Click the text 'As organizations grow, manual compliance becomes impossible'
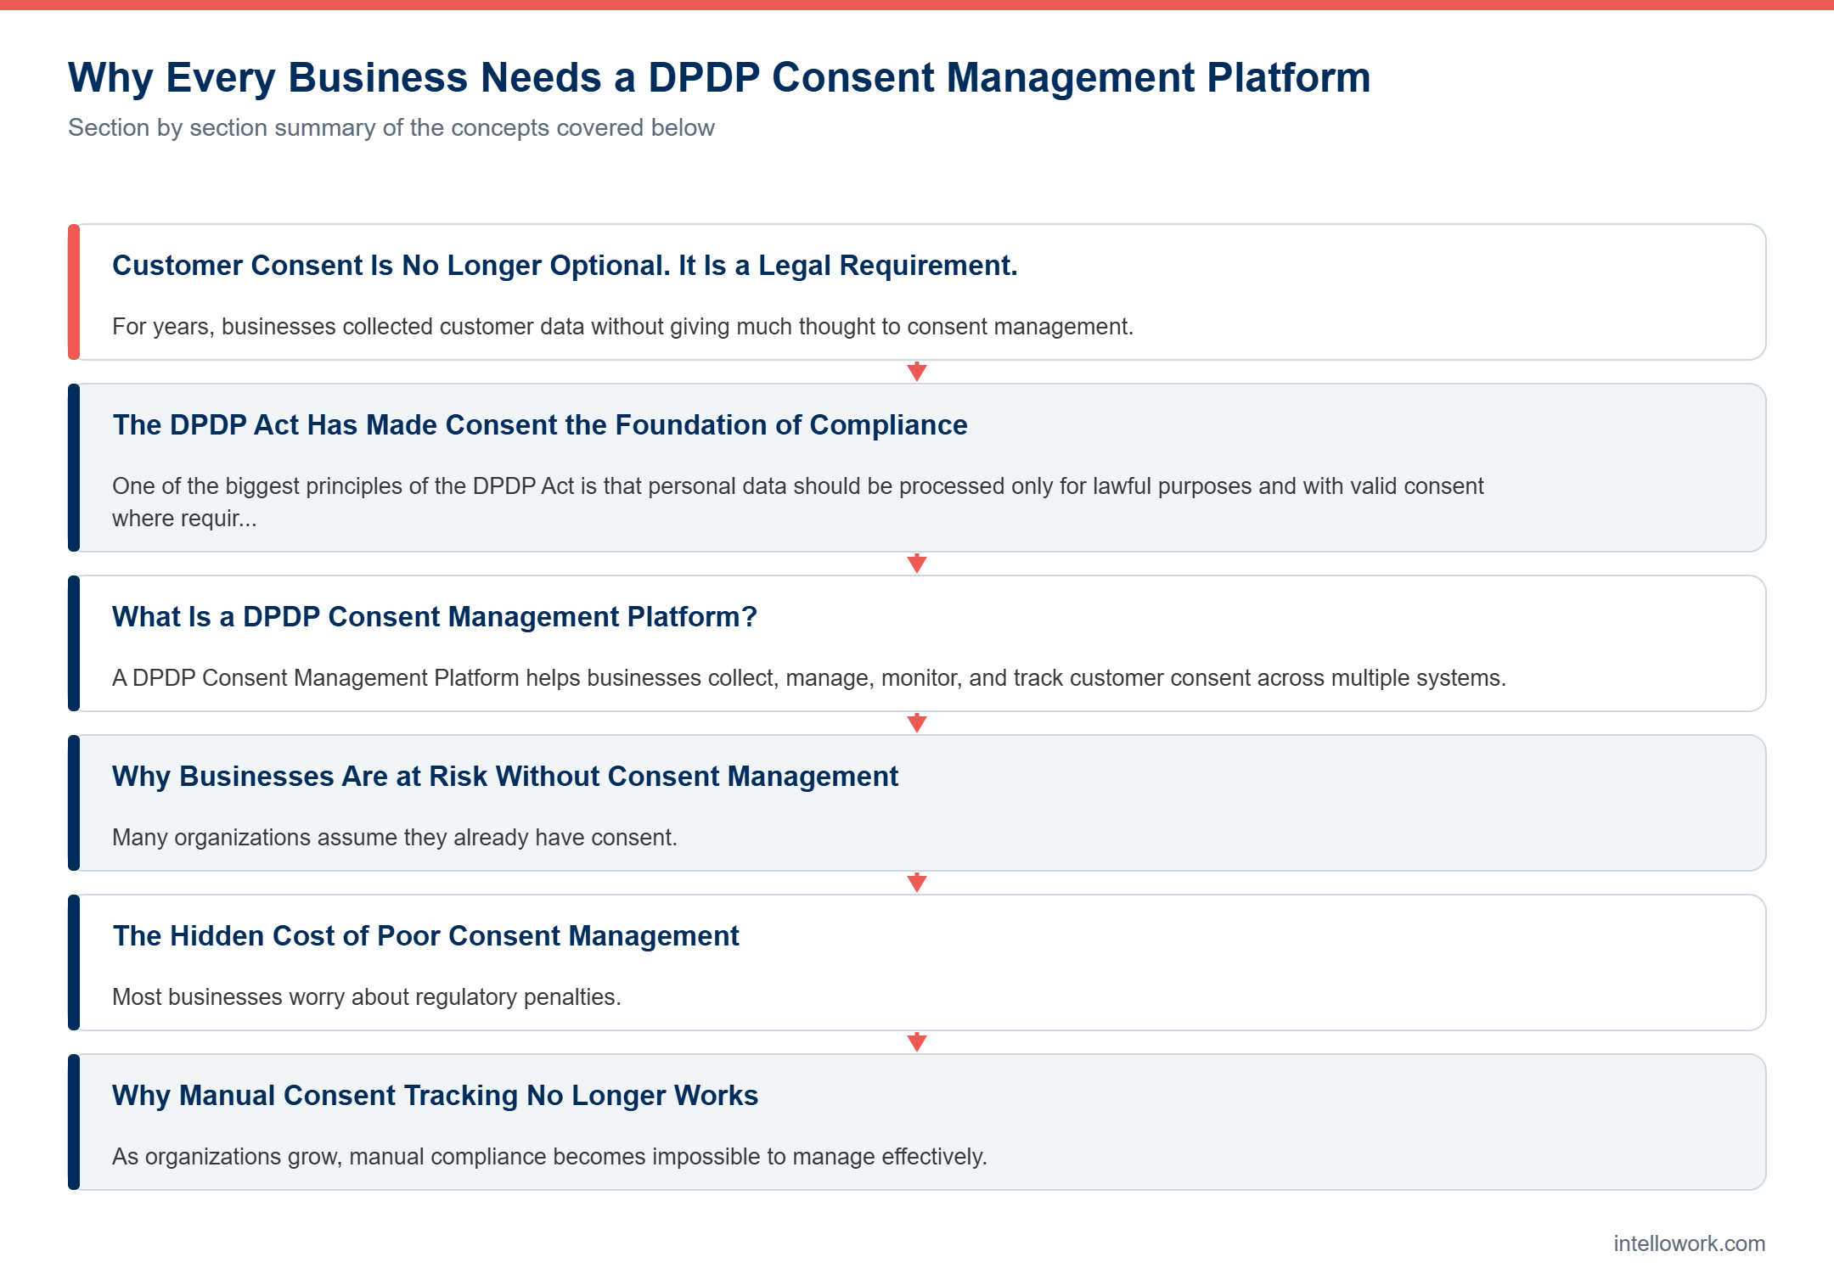The height and width of the screenshot is (1285, 1834). tap(438, 1157)
